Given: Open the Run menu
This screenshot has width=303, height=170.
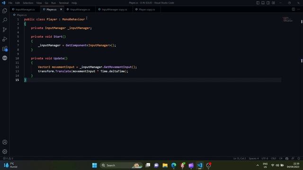Looking at the screenshot, I should point(53,3).
